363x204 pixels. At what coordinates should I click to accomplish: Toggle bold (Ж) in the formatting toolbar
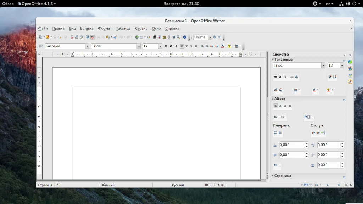[166, 46]
